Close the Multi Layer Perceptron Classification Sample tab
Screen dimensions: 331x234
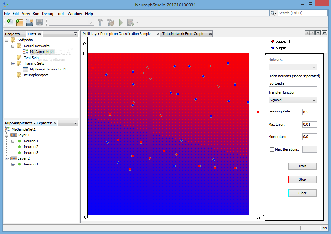158,34
